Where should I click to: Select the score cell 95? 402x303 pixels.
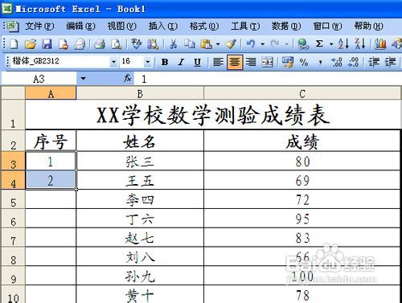302,219
